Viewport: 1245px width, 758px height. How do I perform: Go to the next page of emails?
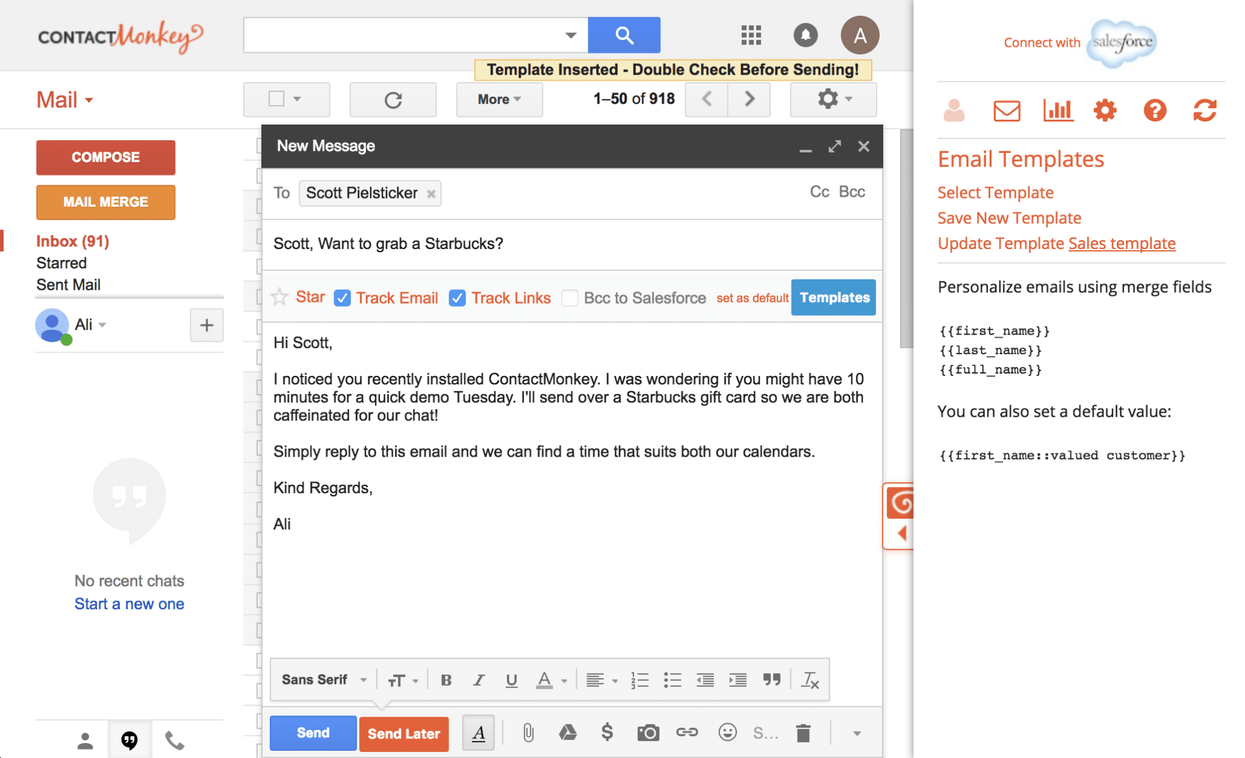tap(750, 99)
